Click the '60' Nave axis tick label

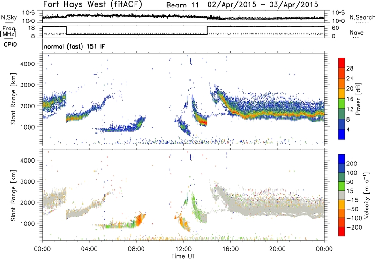(x=336, y=28)
